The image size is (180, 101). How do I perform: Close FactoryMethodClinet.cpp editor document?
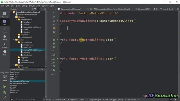91,9
